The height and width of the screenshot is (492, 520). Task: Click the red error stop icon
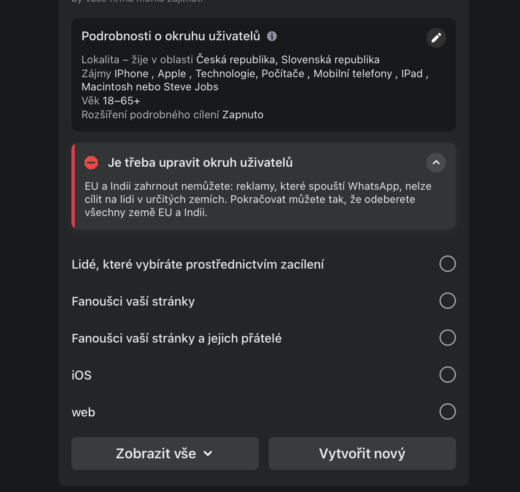(91, 163)
